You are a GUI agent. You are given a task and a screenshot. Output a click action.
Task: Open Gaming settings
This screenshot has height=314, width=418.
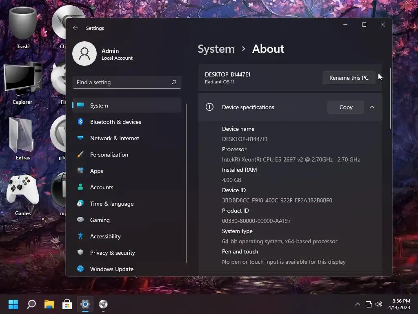click(x=127, y=220)
